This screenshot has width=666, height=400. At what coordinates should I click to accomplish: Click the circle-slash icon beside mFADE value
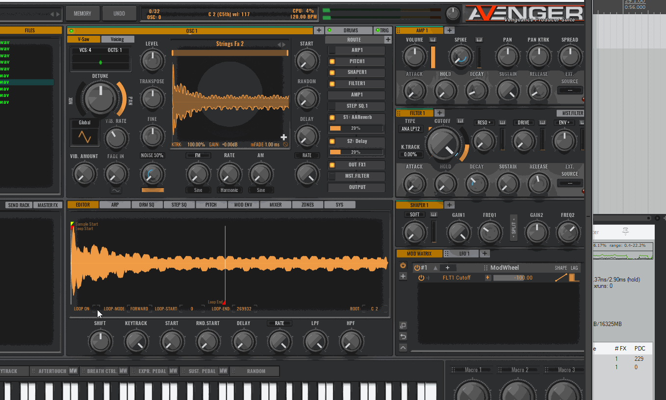[285, 145]
